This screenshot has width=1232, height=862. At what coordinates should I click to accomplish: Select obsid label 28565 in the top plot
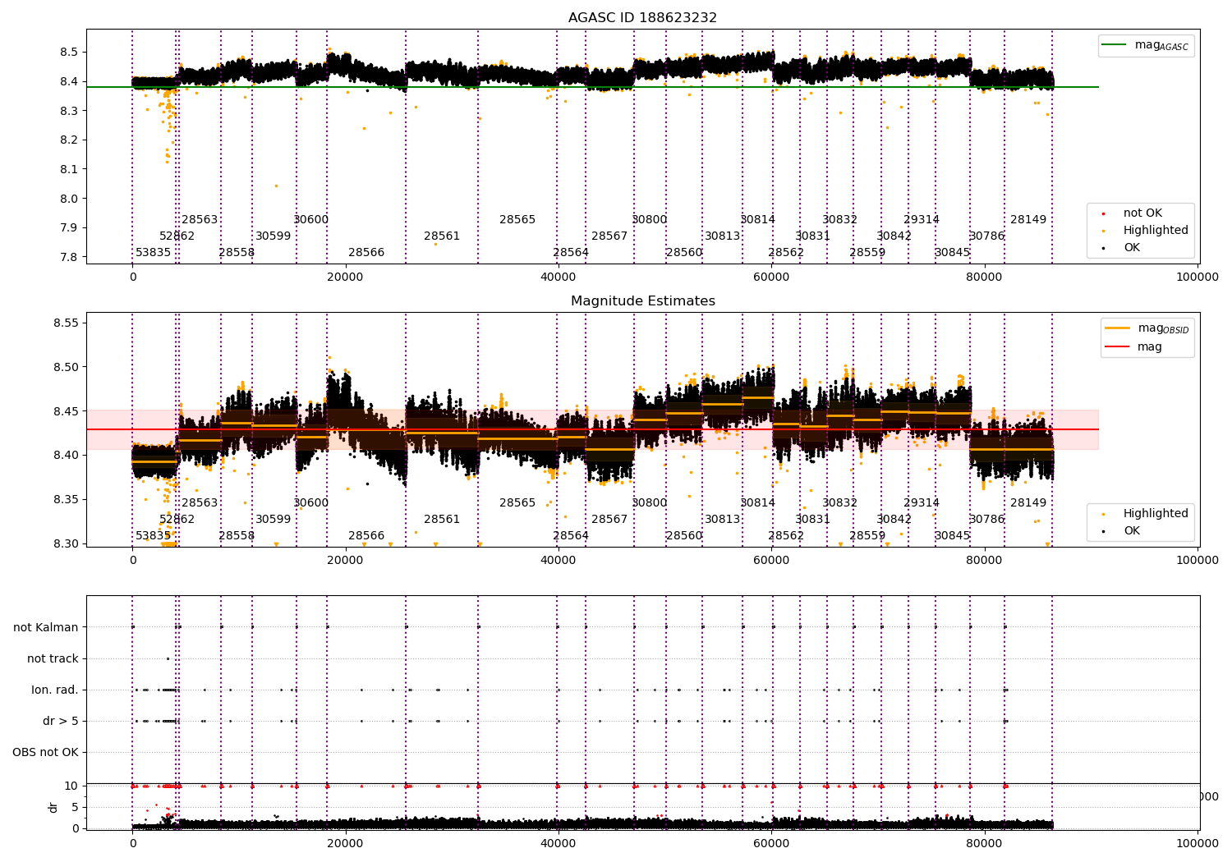tap(517, 220)
